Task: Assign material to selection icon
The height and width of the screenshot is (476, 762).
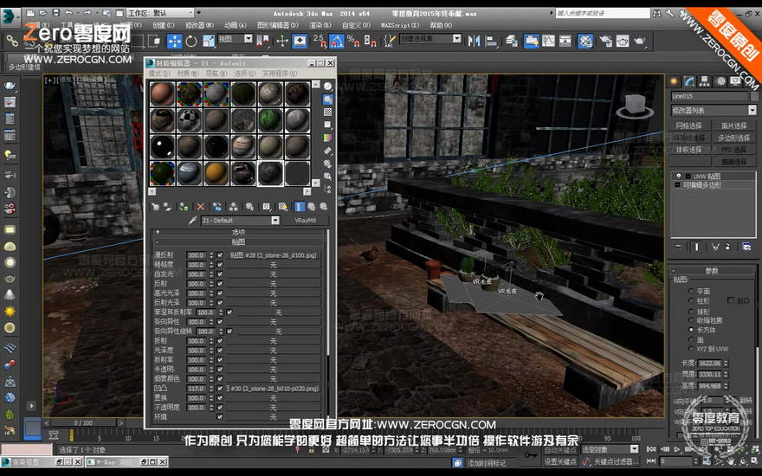Action: click(x=184, y=207)
